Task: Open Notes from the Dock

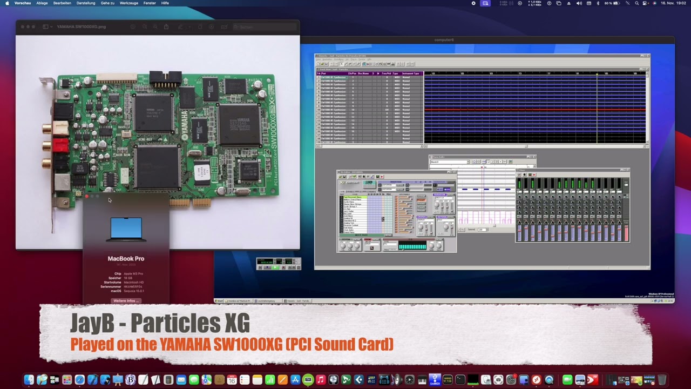Action: coord(257,380)
